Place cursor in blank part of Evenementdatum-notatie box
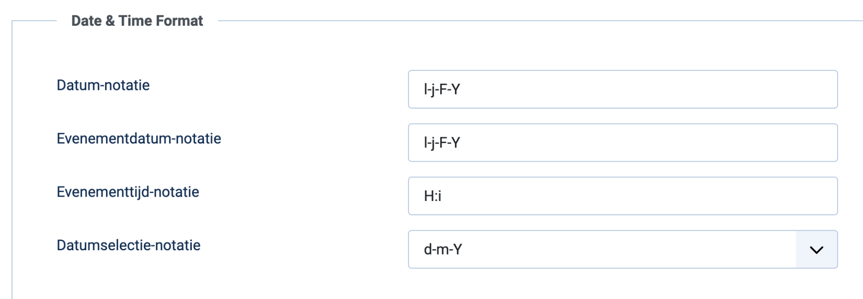The height and width of the screenshot is (299, 863). tap(671, 143)
